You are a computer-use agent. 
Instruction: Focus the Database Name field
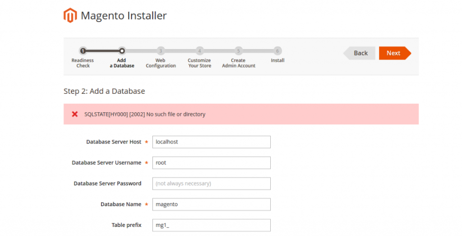click(211, 204)
